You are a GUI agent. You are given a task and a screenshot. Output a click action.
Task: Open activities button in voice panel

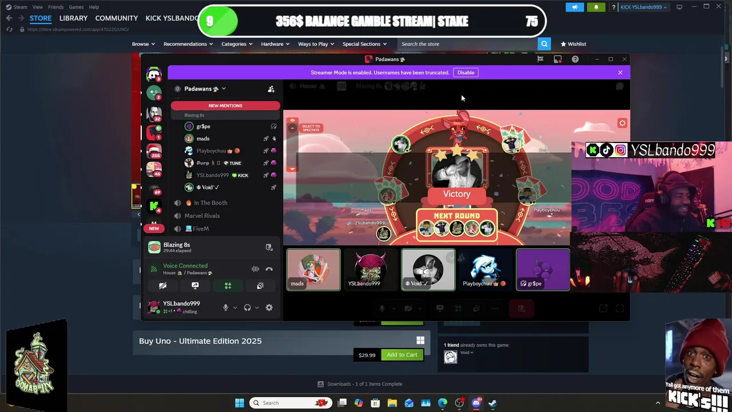[x=228, y=286]
